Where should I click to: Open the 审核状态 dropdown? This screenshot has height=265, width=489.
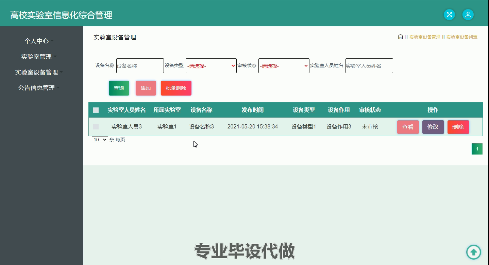(x=284, y=66)
